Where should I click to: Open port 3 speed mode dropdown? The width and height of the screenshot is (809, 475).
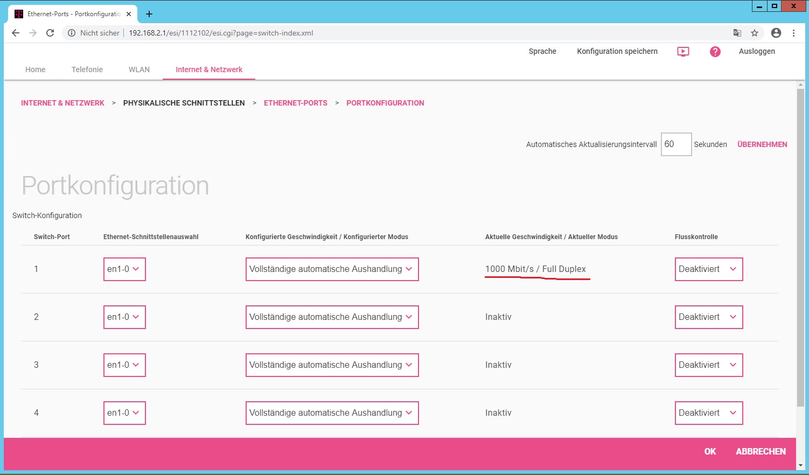332,365
